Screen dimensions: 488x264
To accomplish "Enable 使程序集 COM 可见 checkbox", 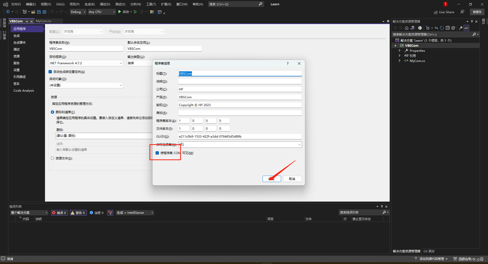I will pyautogui.click(x=157, y=153).
